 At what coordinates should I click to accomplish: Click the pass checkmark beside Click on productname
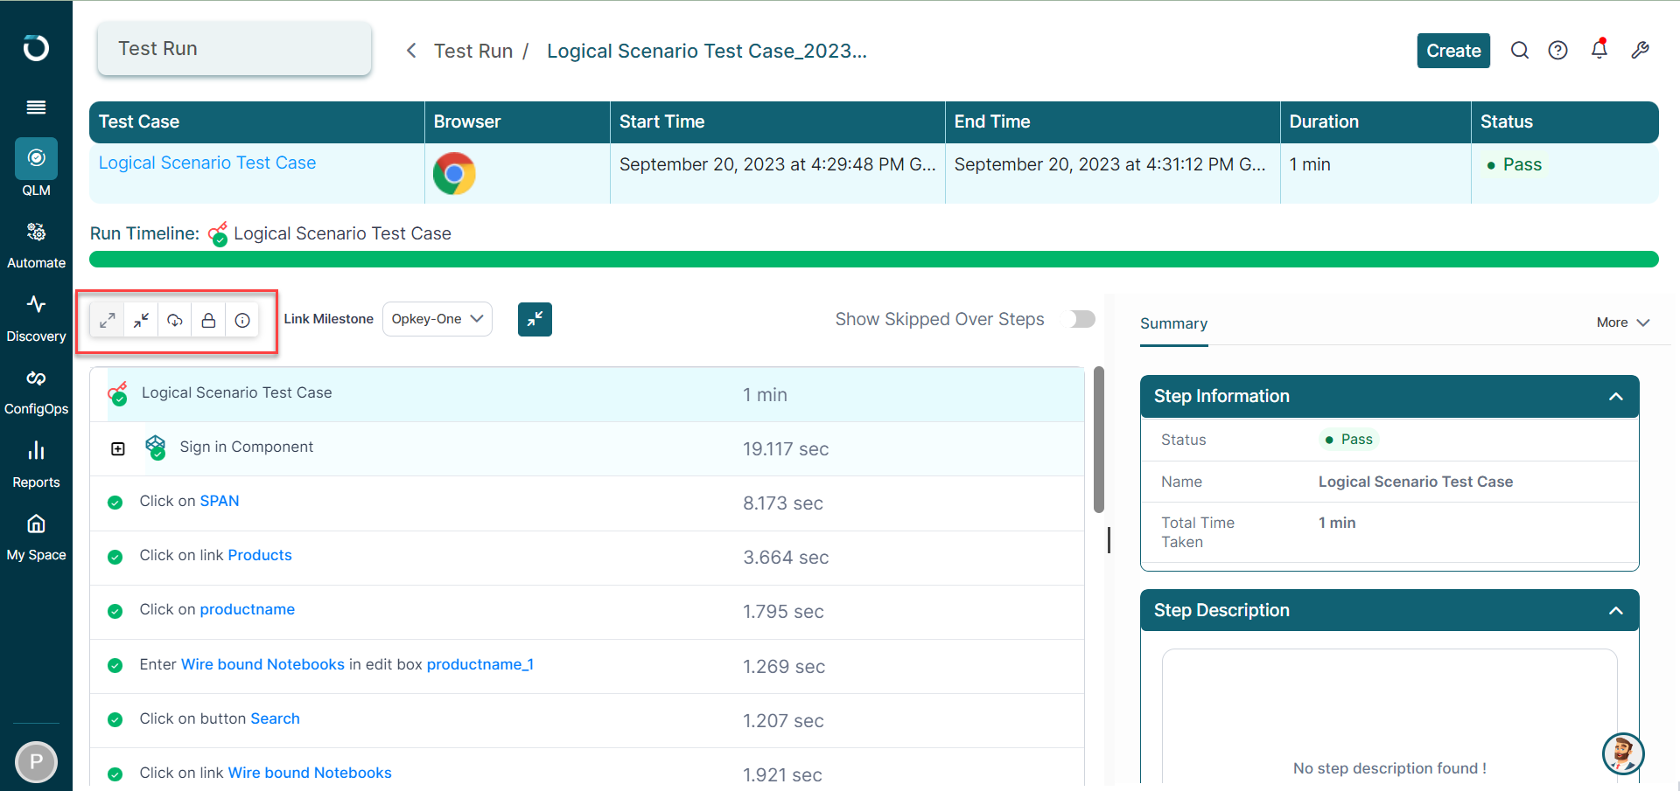pos(115,611)
